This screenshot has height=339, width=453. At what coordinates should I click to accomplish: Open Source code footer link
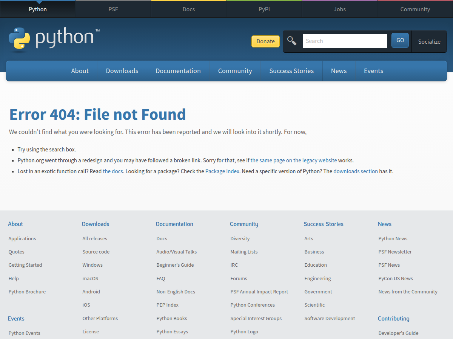96,252
